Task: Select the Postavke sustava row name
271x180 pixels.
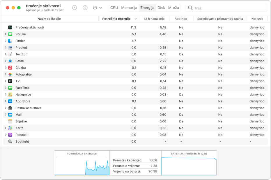Action: (28, 108)
